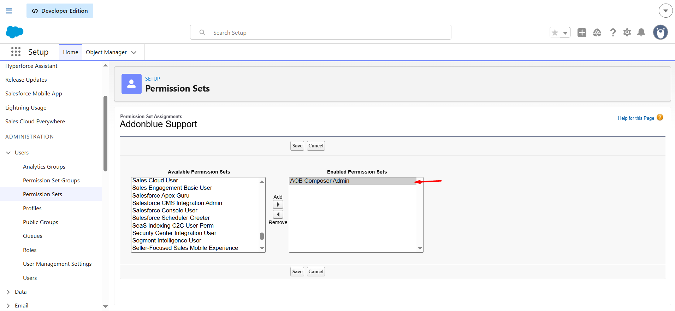Open User Management Settings in sidebar

pyautogui.click(x=57, y=264)
